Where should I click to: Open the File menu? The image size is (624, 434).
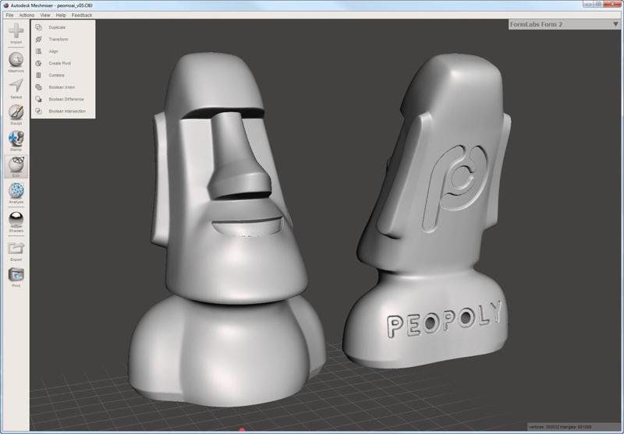(9, 15)
